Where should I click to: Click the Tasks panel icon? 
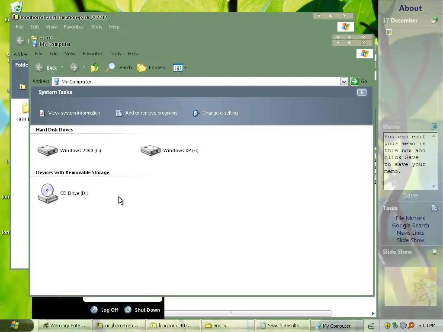434,208
